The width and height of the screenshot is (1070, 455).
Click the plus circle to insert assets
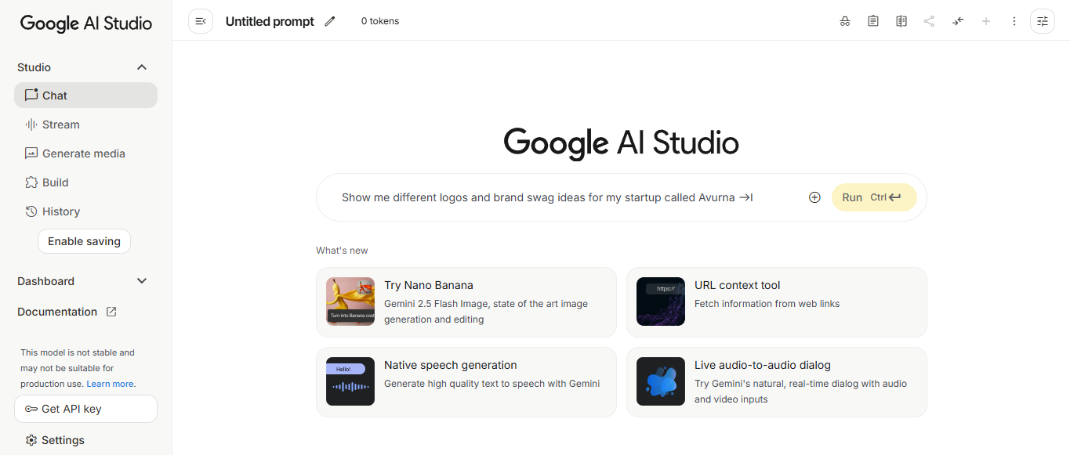(x=814, y=197)
